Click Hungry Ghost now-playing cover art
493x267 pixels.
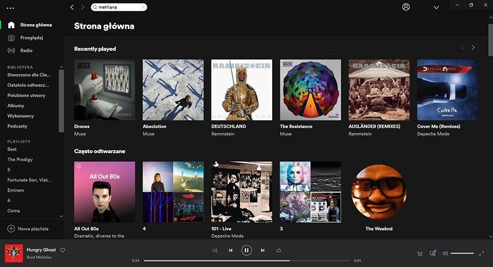pyautogui.click(x=14, y=253)
